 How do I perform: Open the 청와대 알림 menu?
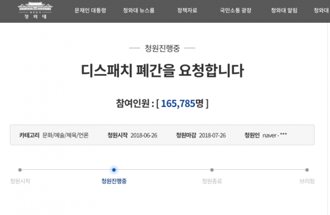click(x=284, y=11)
